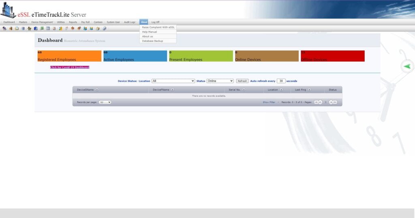
Task: Open the System User menu
Action: [x=113, y=22]
